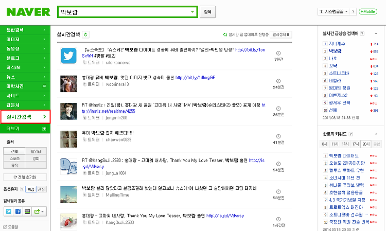
Task: Open the 도움말 help link
Action: pos(11,227)
